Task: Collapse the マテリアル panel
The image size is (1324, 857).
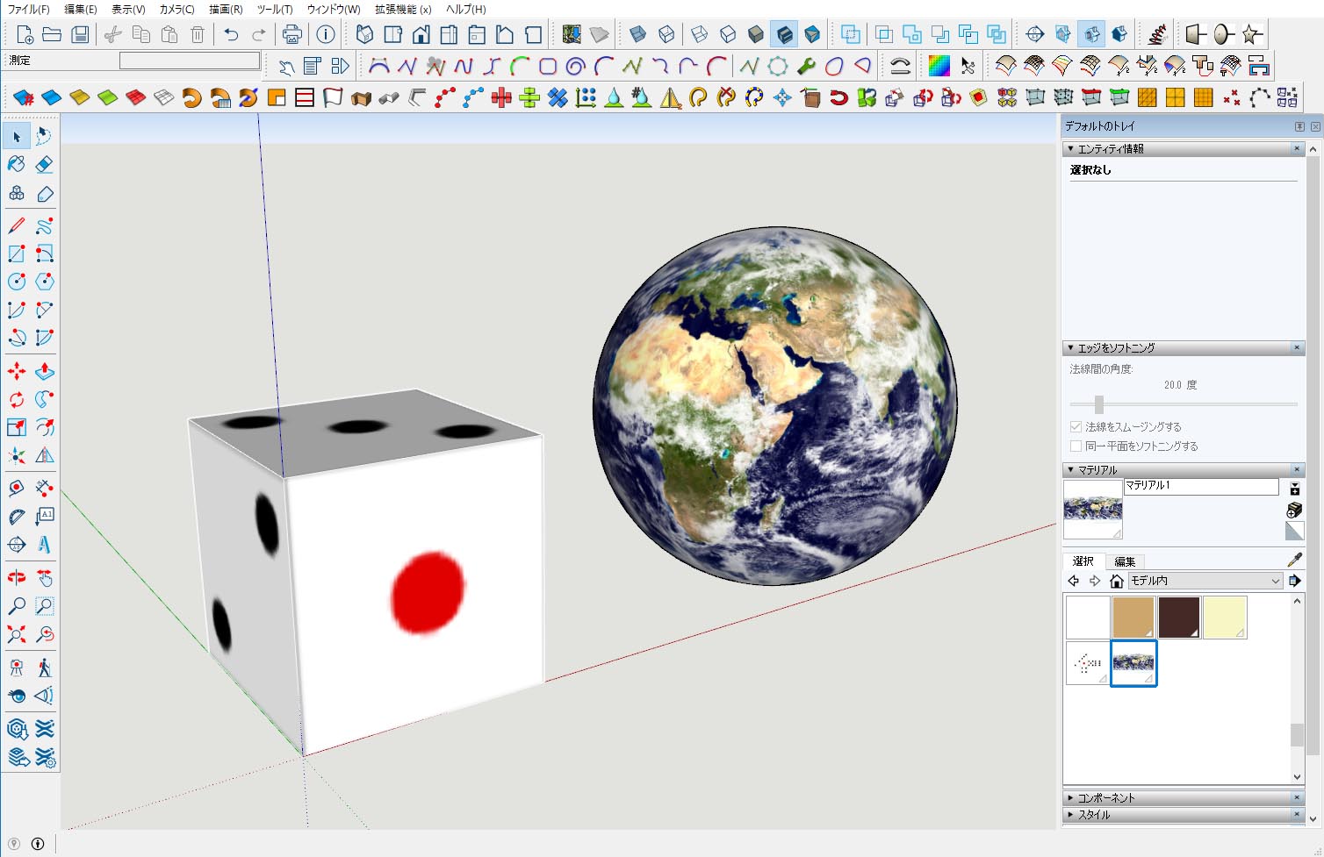Action: [1070, 470]
